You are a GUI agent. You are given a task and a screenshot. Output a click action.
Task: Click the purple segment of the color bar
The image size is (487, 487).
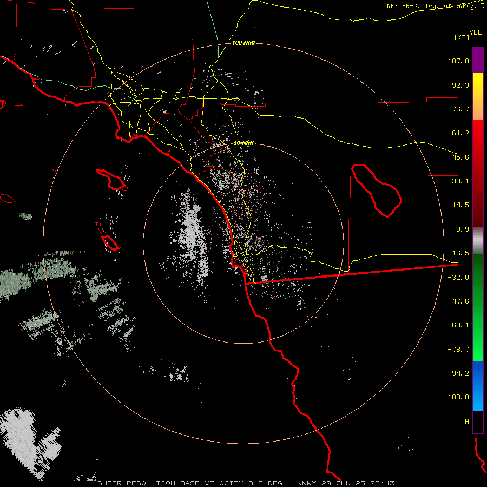point(478,60)
